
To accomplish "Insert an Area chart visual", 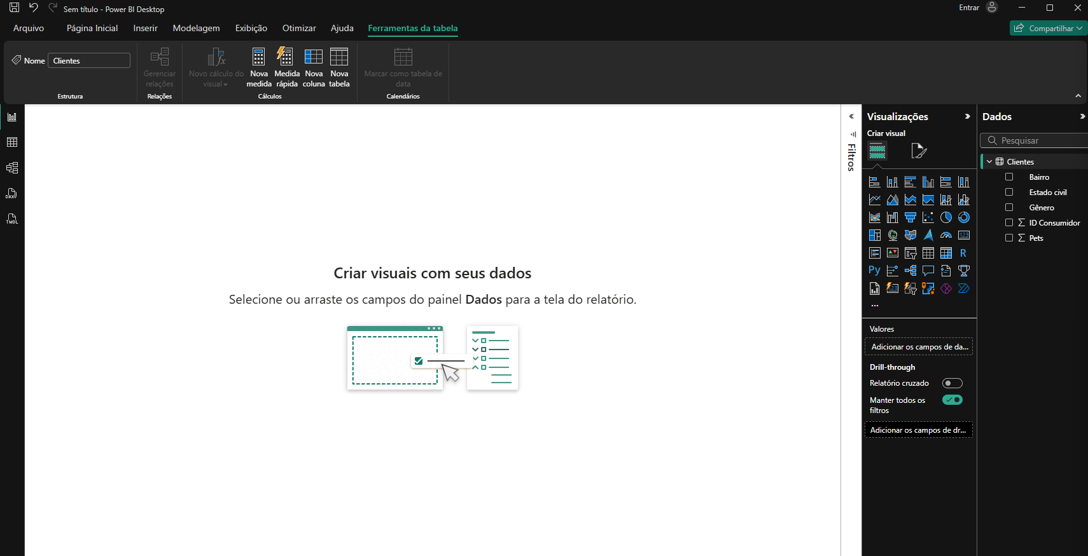I will tap(893, 200).
